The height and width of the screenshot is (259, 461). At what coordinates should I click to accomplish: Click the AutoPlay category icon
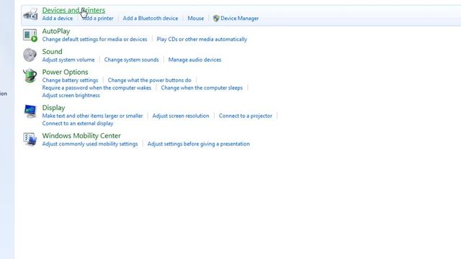coord(30,35)
